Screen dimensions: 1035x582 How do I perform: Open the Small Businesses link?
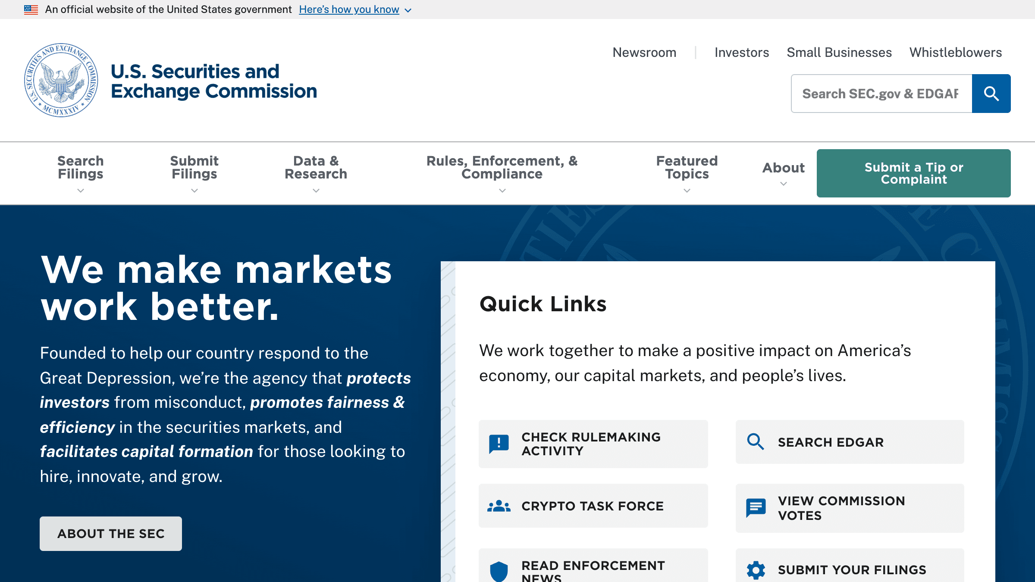(x=839, y=53)
